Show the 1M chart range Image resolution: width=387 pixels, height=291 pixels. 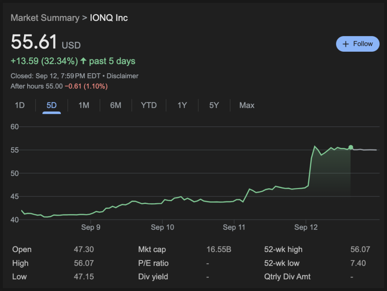[x=84, y=105]
